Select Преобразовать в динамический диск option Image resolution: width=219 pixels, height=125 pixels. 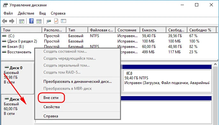[x=78, y=82]
